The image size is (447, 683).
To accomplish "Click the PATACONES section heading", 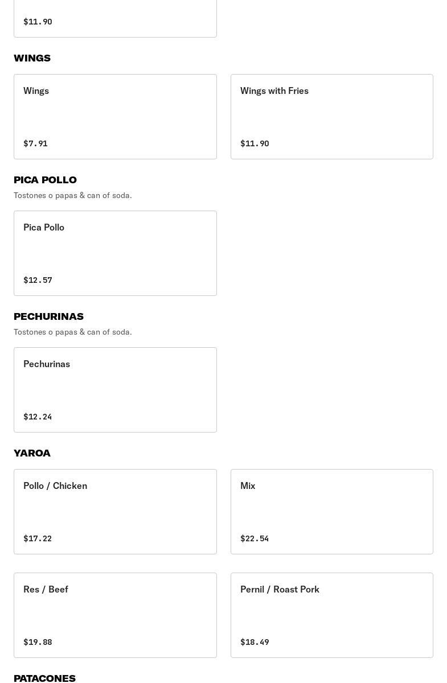I will click(x=44, y=677).
